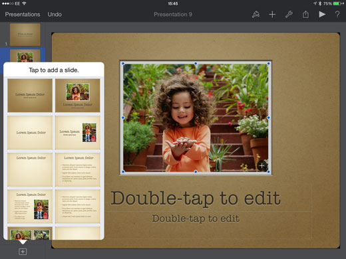Viewport: 346px width, 259px height.
Task: Choose the title with photo right layout
Action: (78, 132)
